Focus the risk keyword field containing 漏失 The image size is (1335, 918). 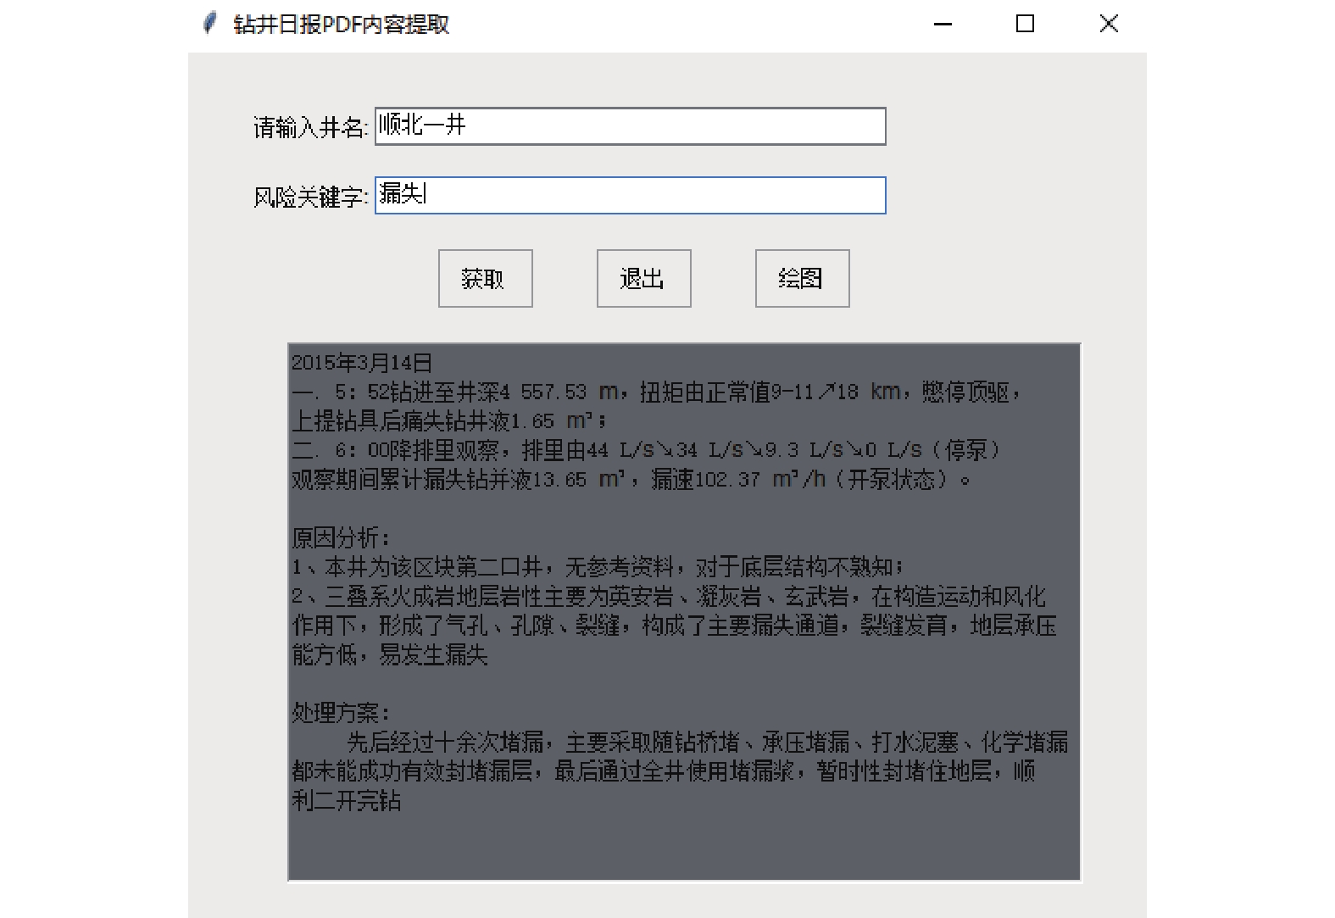[x=630, y=196]
